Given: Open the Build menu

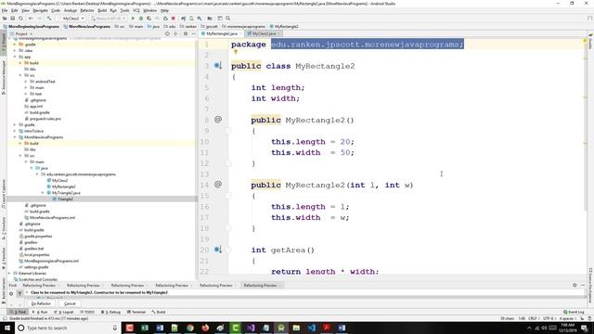Looking at the screenshot, I should (x=102, y=10).
